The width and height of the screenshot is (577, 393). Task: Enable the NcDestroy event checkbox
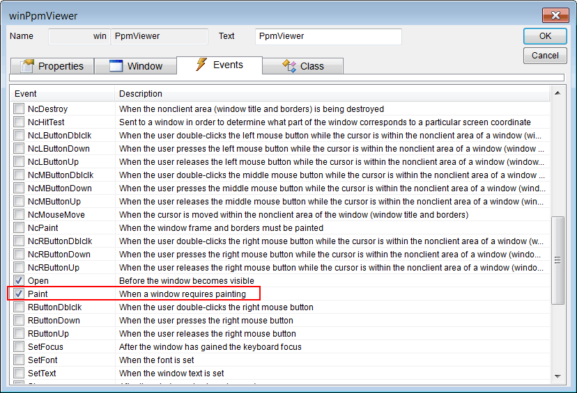19,109
